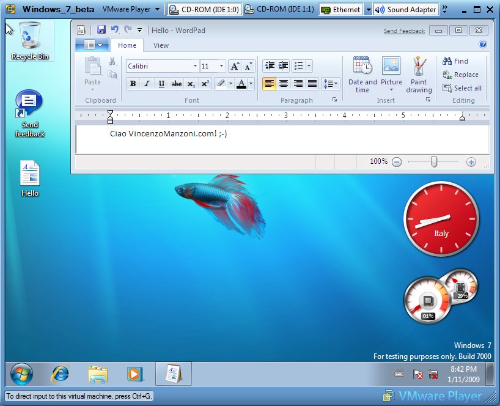Insert a Paint drawing

coord(419,75)
